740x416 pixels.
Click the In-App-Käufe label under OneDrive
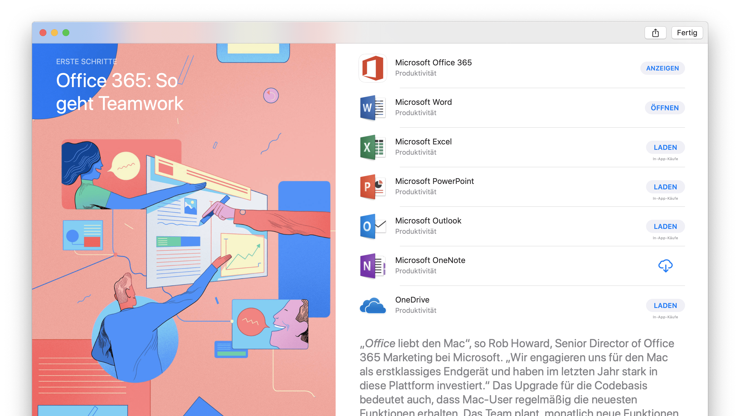tap(665, 317)
